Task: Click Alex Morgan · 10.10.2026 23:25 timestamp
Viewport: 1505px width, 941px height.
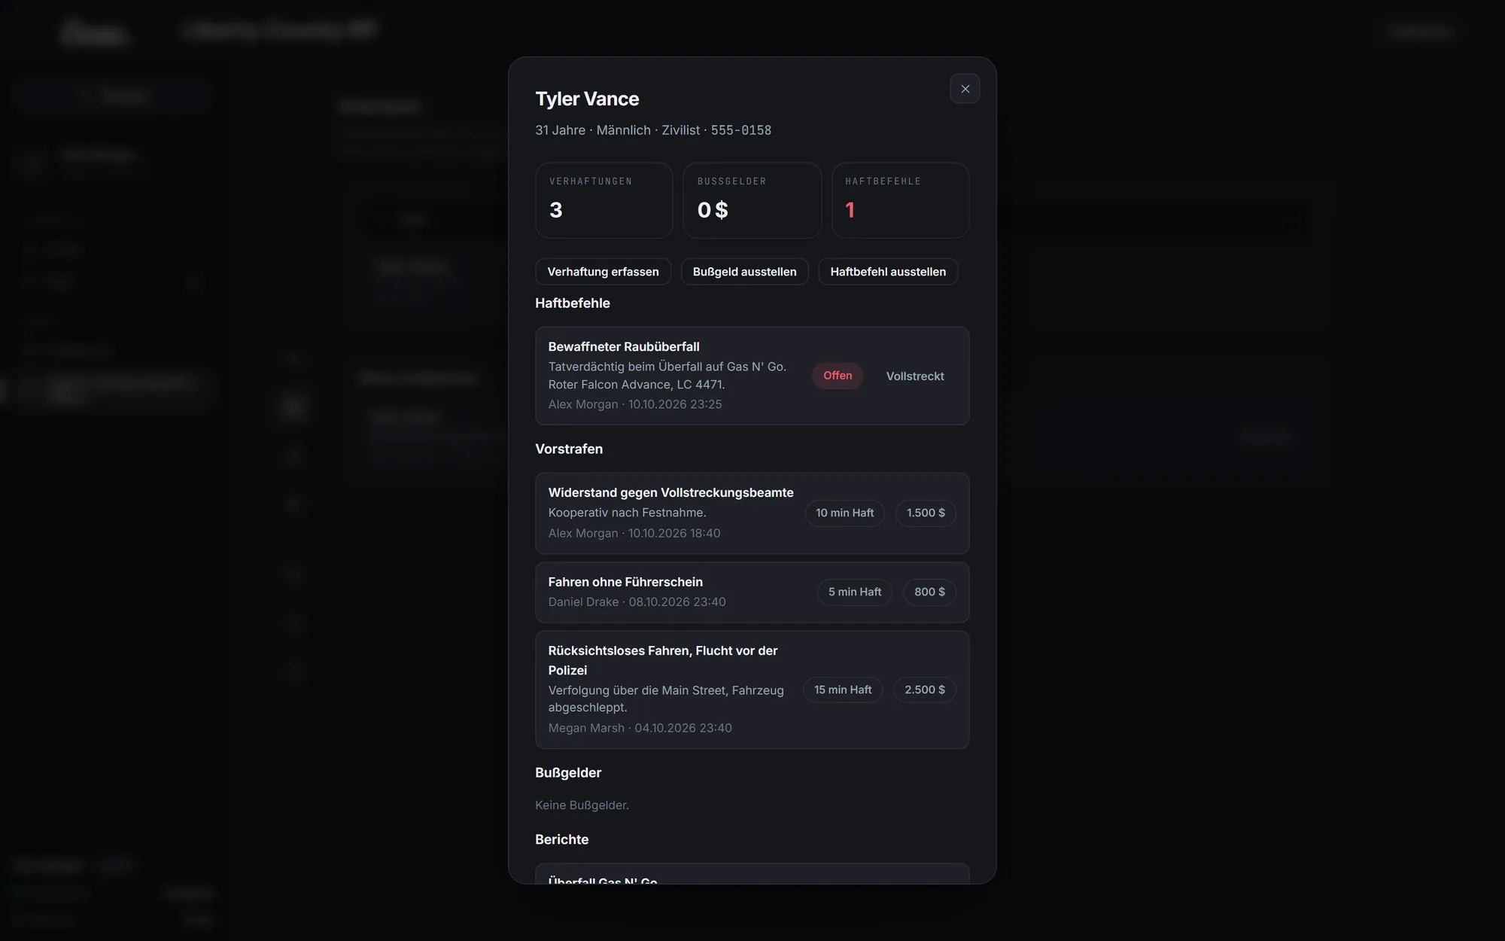Action: click(635, 404)
